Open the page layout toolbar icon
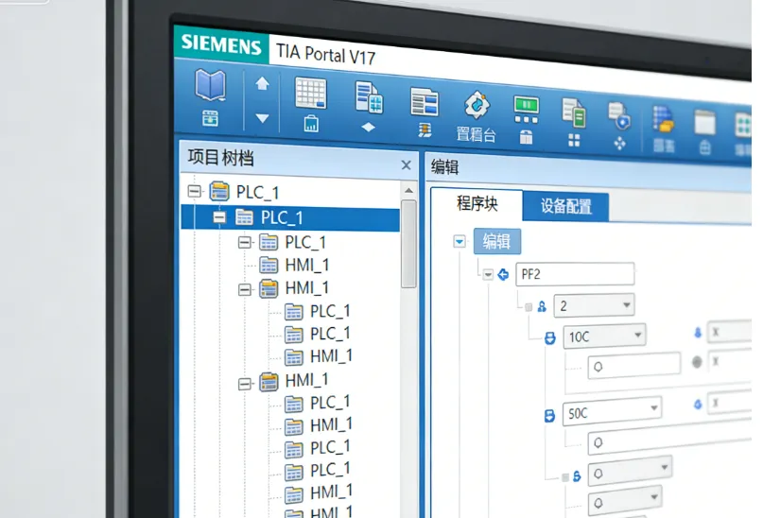Screen dimensions: 763x518 coord(425,102)
